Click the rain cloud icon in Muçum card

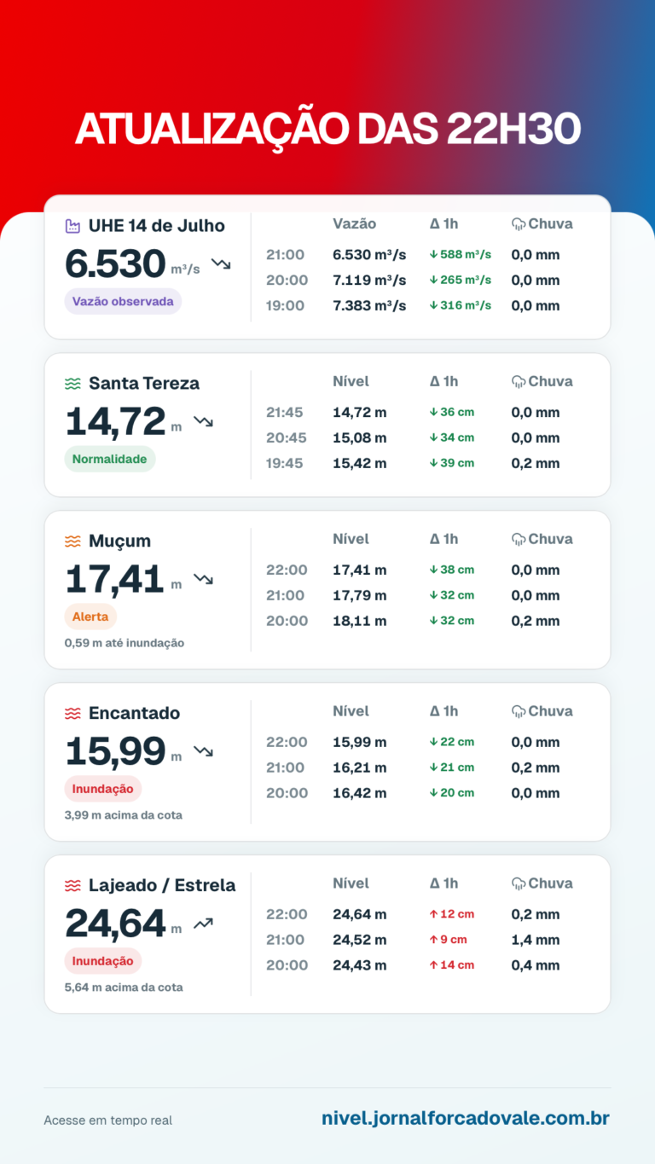(x=518, y=539)
